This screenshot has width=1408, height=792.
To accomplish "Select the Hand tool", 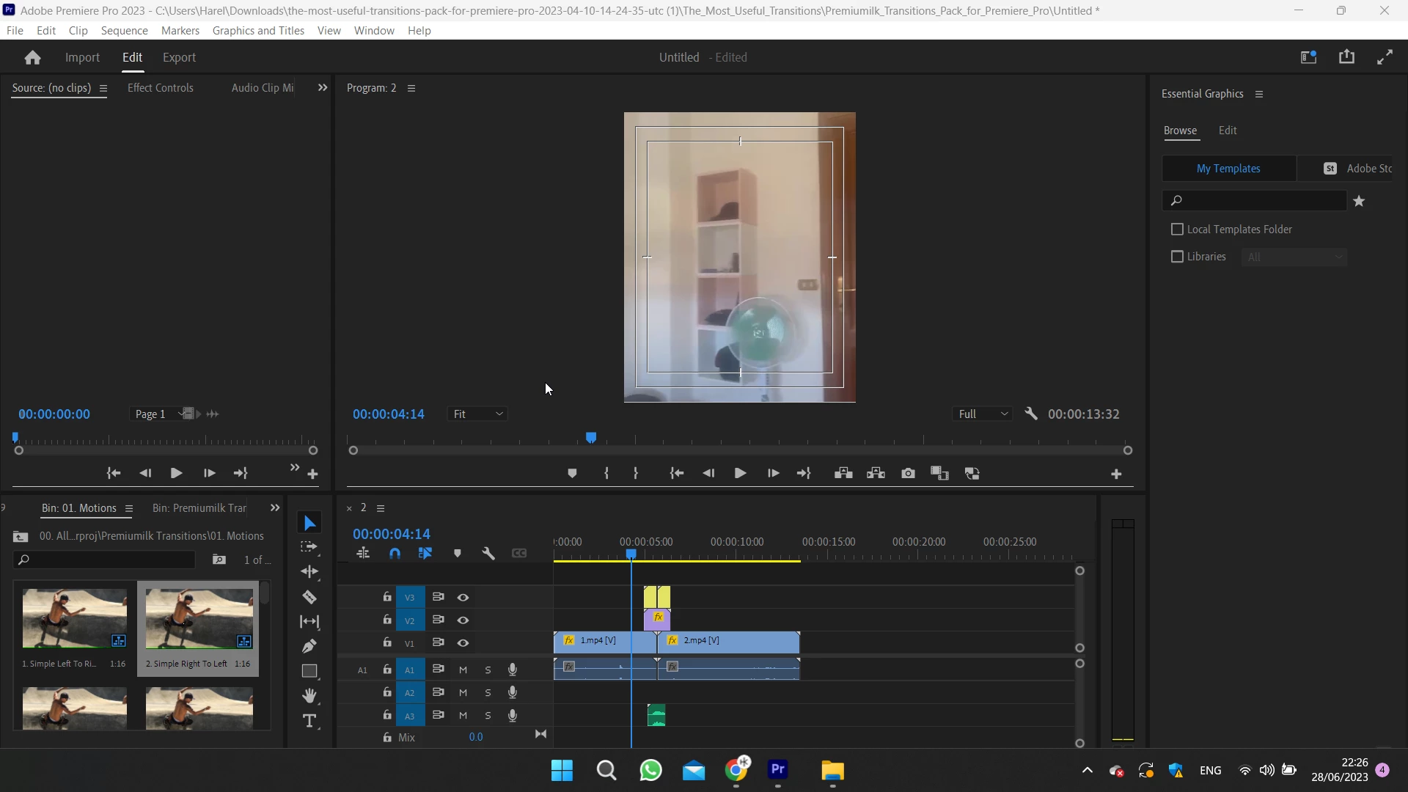I will coord(309,695).
